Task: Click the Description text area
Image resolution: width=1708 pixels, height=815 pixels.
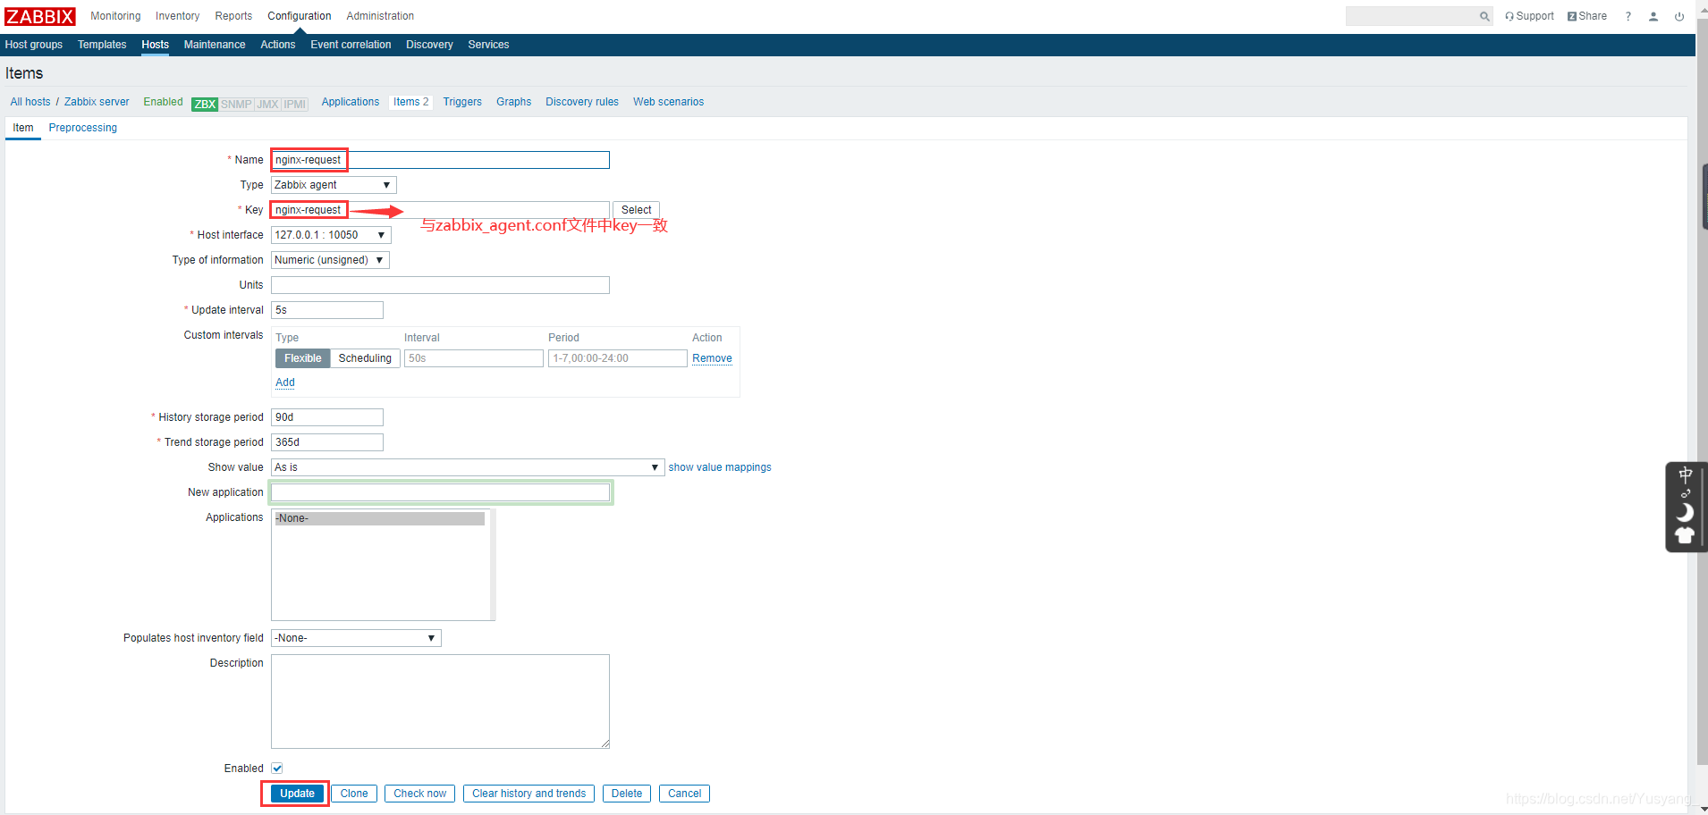Action: (x=440, y=702)
